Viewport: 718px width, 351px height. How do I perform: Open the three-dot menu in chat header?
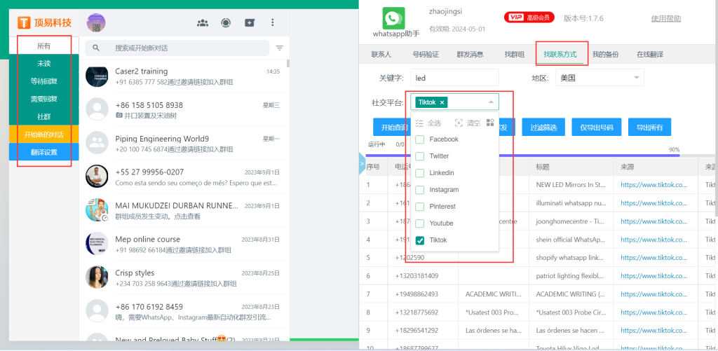pyautogui.click(x=273, y=22)
